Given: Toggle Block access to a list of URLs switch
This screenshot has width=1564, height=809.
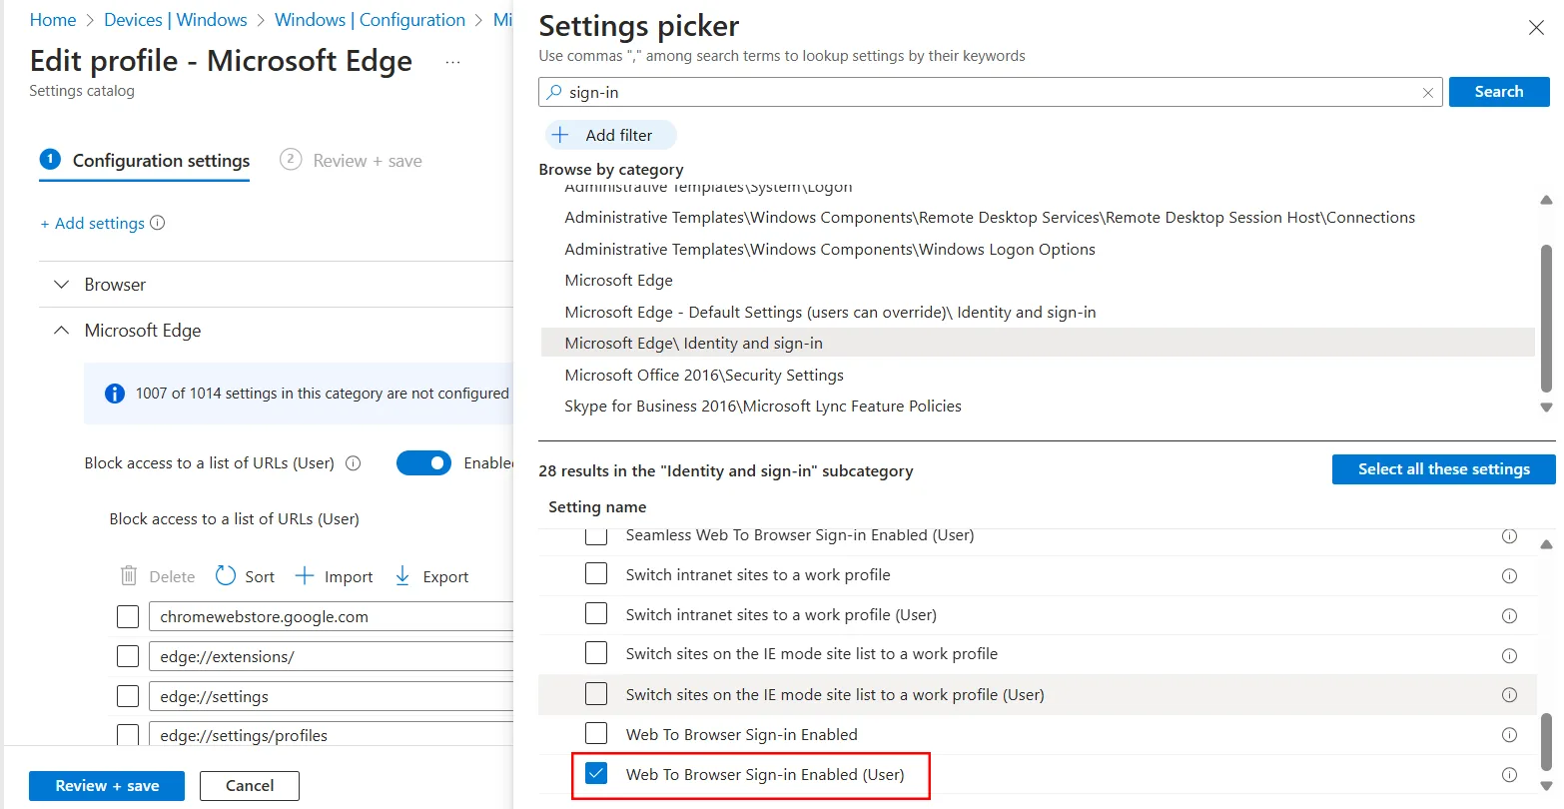Looking at the screenshot, I should coord(423,462).
